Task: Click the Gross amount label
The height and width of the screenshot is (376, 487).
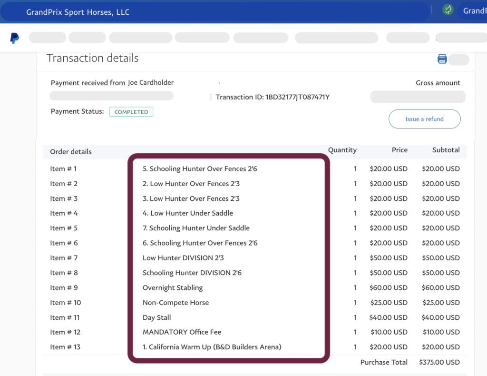Action: pos(438,83)
